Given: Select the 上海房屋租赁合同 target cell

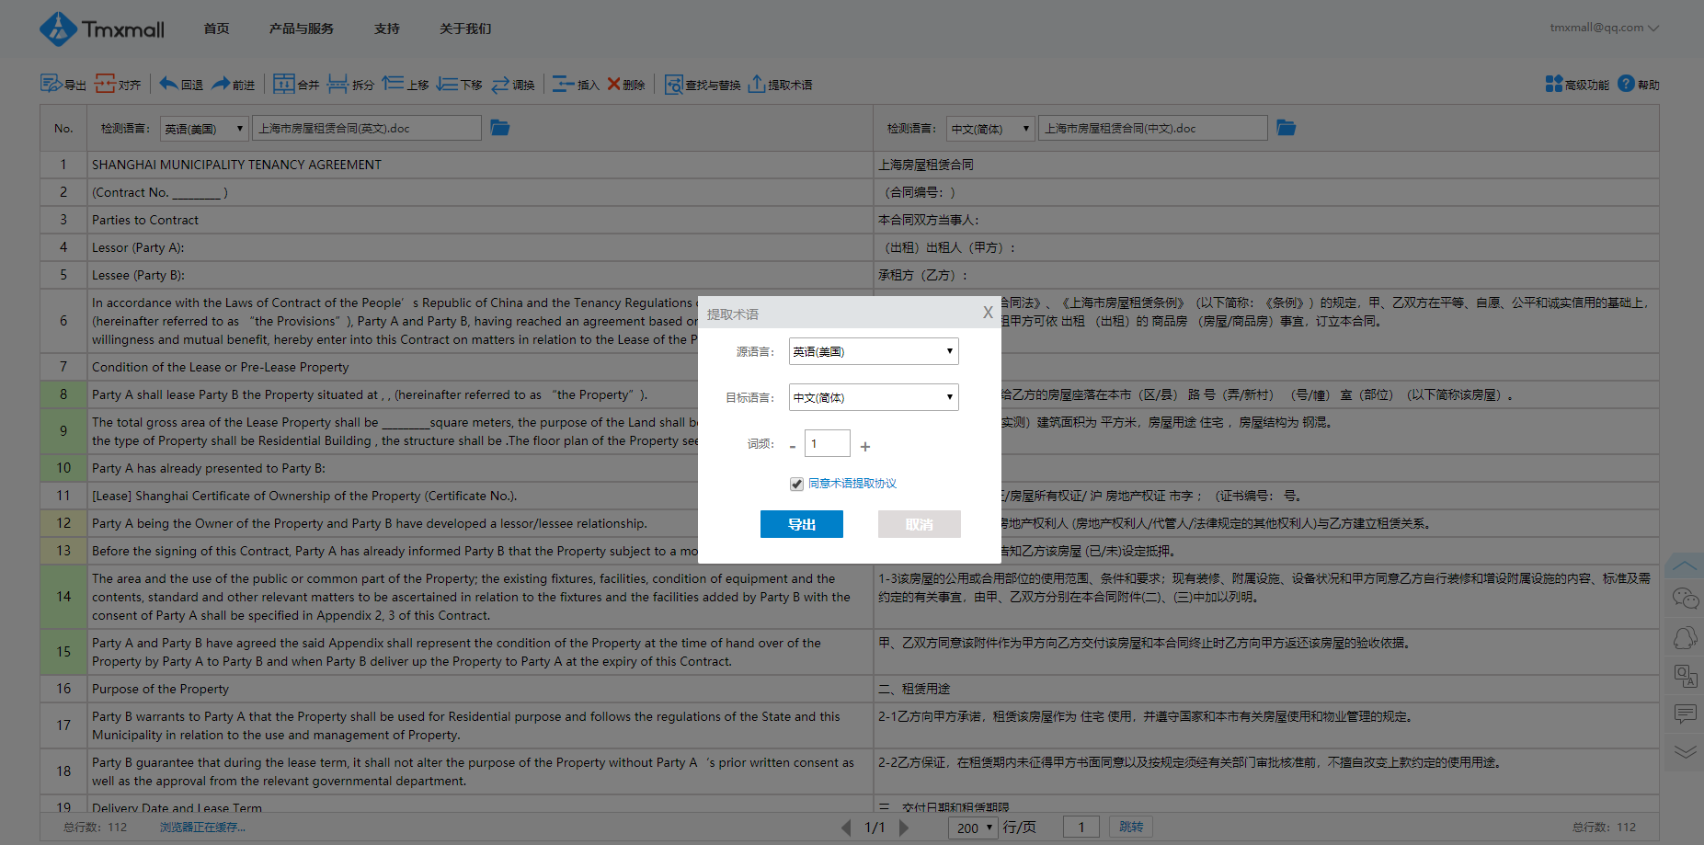Looking at the screenshot, I should pos(1266,165).
